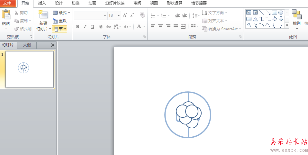Select the Right Brace shape
The height and width of the screenshot is (155, 308).
tap(281, 25)
